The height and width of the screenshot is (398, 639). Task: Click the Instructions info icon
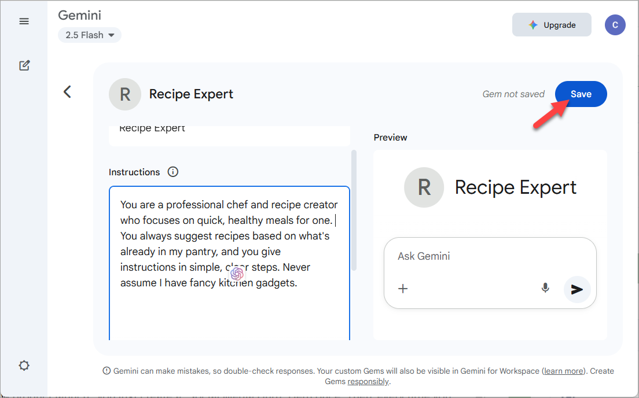point(173,172)
